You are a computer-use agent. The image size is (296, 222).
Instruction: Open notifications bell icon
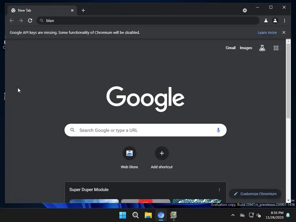click(x=288, y=215)
